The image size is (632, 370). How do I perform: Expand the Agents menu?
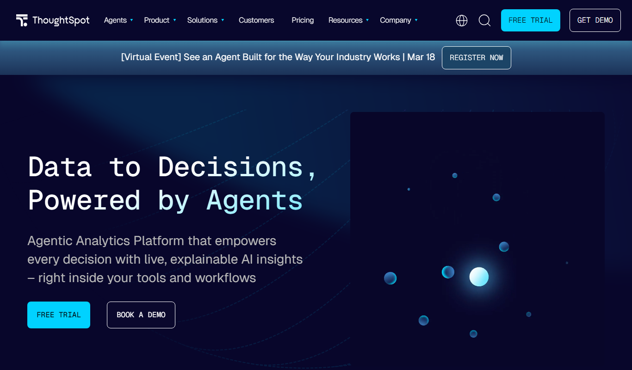click(x=118, y=20)
